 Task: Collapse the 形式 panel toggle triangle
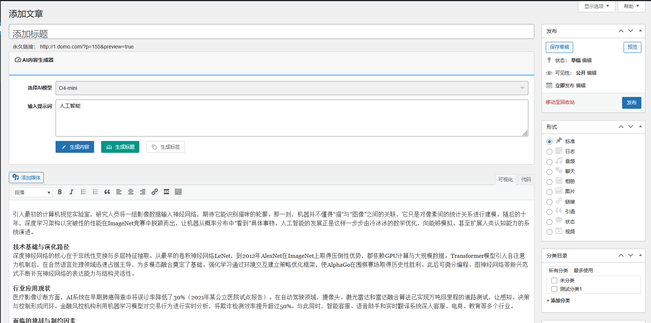(x=640, y=127)
